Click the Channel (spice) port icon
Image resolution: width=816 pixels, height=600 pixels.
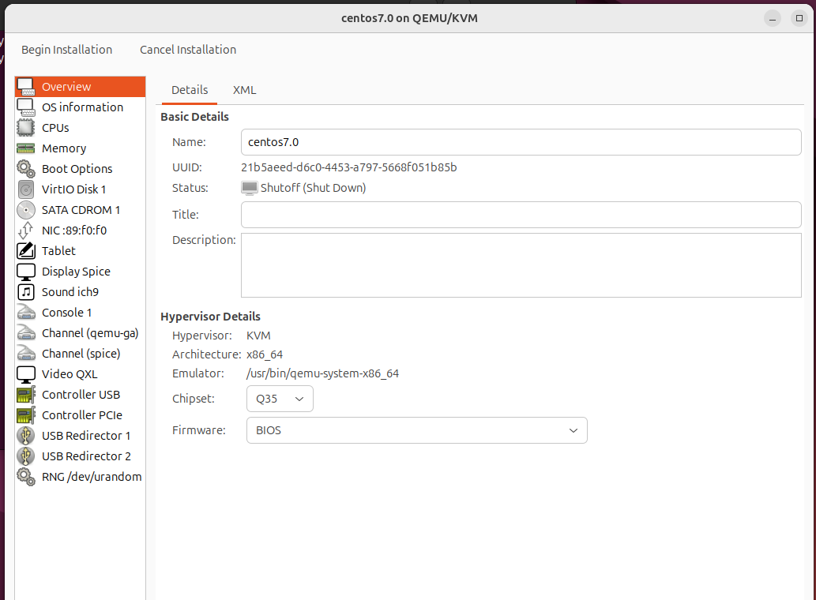pyautogui.click(x=25, y=354)
